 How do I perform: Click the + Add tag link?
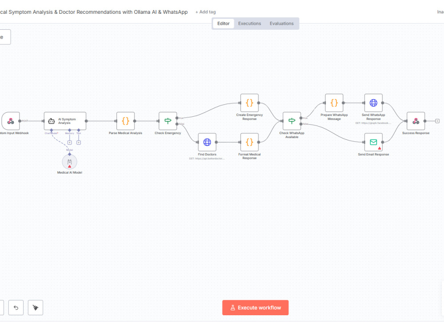[206, 12]
